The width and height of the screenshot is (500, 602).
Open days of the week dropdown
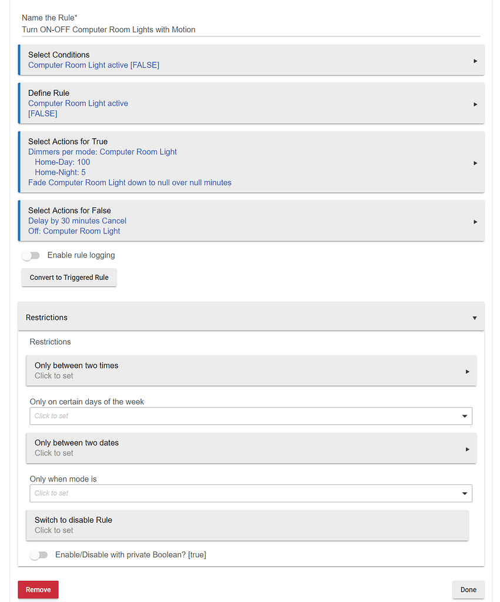click(250, 416)
